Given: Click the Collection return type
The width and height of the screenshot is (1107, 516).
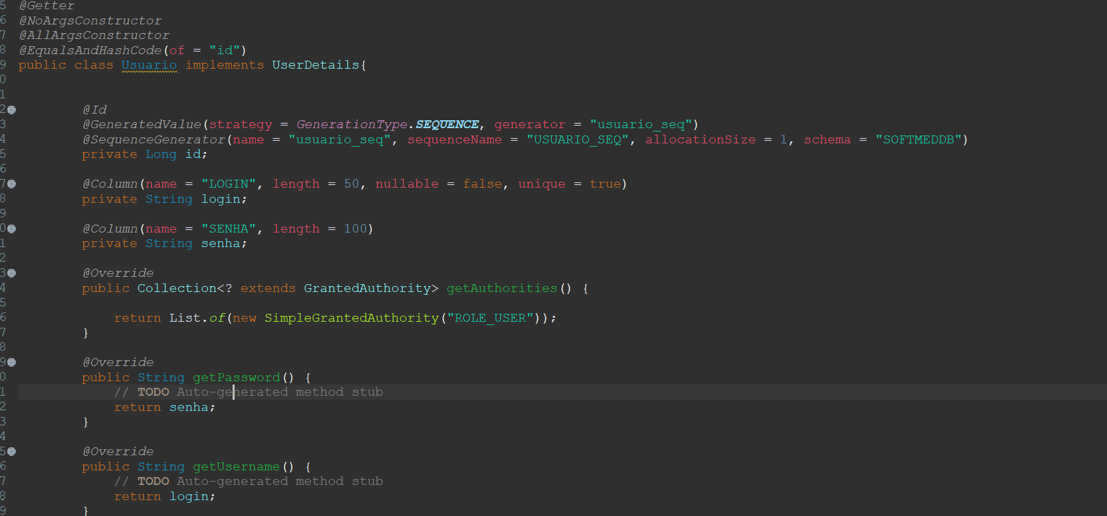Looking at the screenshot, I should (177, 288).
